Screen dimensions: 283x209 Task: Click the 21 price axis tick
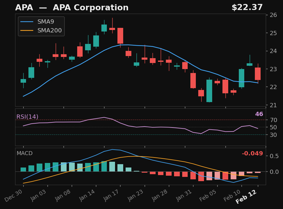click(273, 105)
